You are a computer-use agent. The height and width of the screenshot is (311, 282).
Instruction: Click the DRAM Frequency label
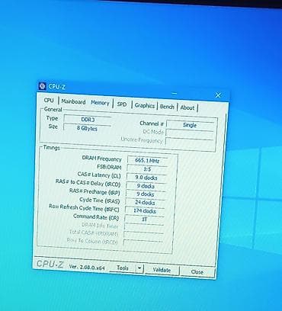pyautogui.click(x=101, y=159)
